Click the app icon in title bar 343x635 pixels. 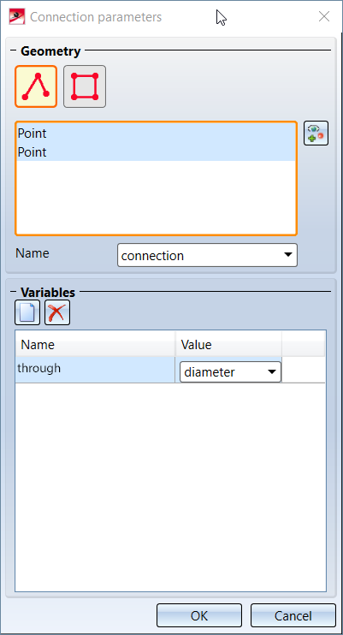pyautogui.click(x=16, y=17)
